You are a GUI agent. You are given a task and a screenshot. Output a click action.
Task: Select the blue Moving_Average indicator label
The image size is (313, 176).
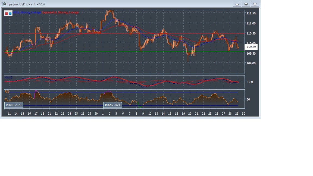pyautogui.click(x=27, y=12)
